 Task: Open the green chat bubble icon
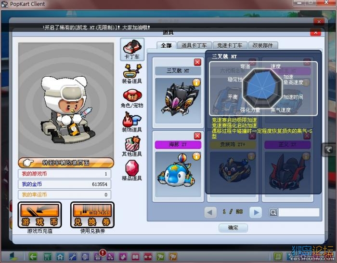coord(160,257)
